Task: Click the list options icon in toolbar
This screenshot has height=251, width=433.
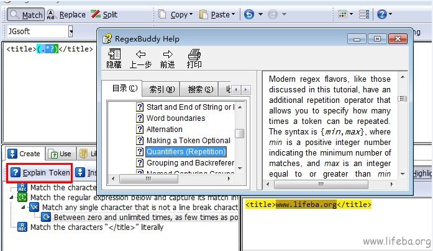Action: click(364, 14)
